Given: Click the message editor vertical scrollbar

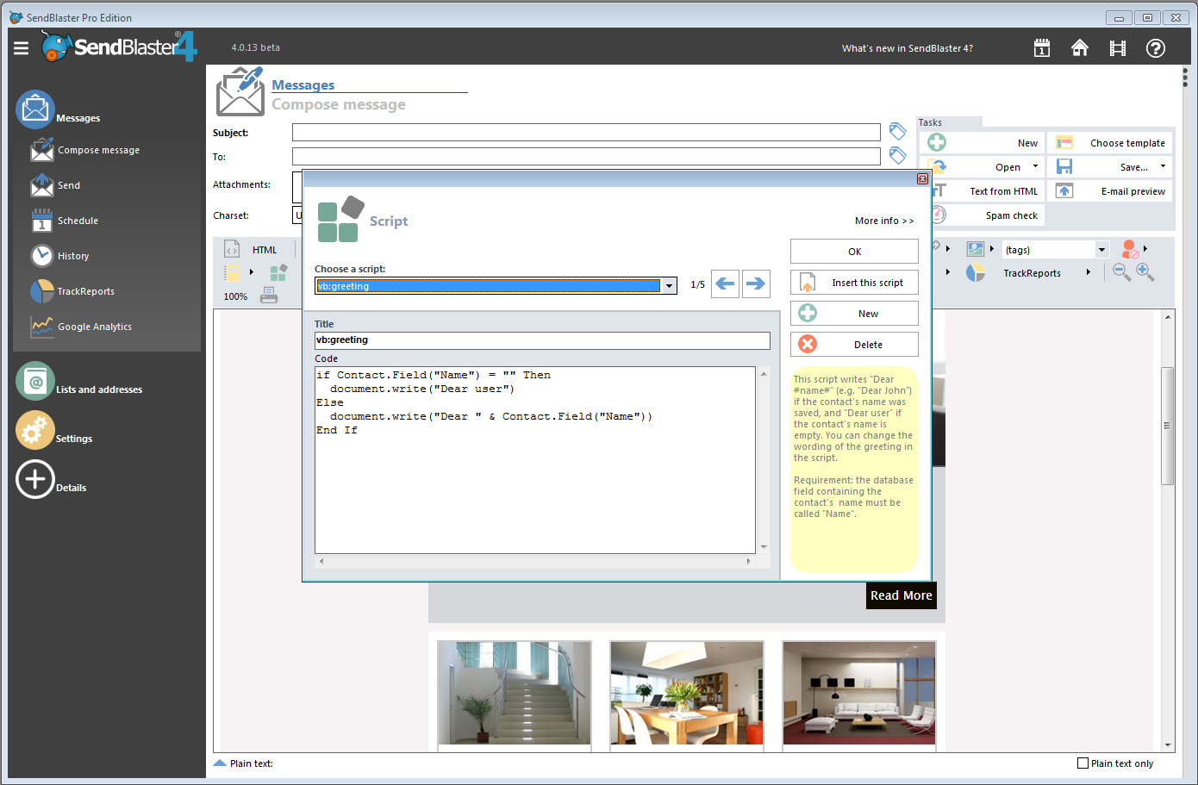Looking at the screenshot, I should pyautogui.click(x=1168, y=427).
